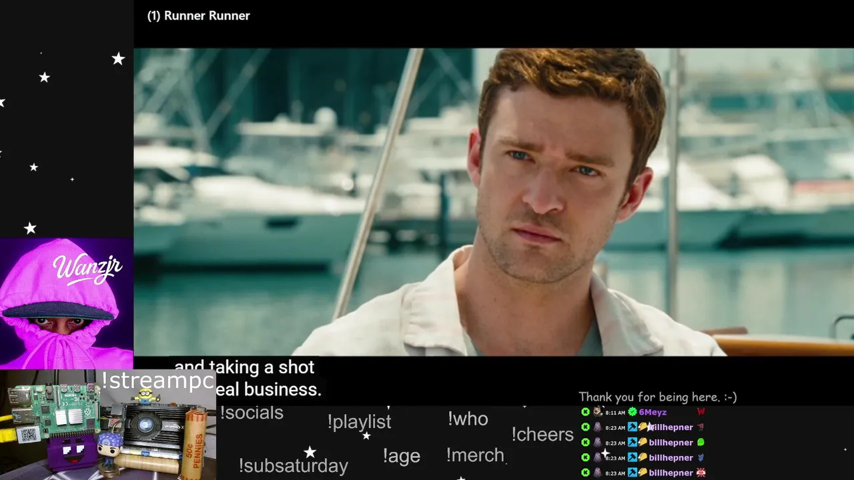Click the !age command text
This screenshot has height=480, width=854.
[402, 456]
